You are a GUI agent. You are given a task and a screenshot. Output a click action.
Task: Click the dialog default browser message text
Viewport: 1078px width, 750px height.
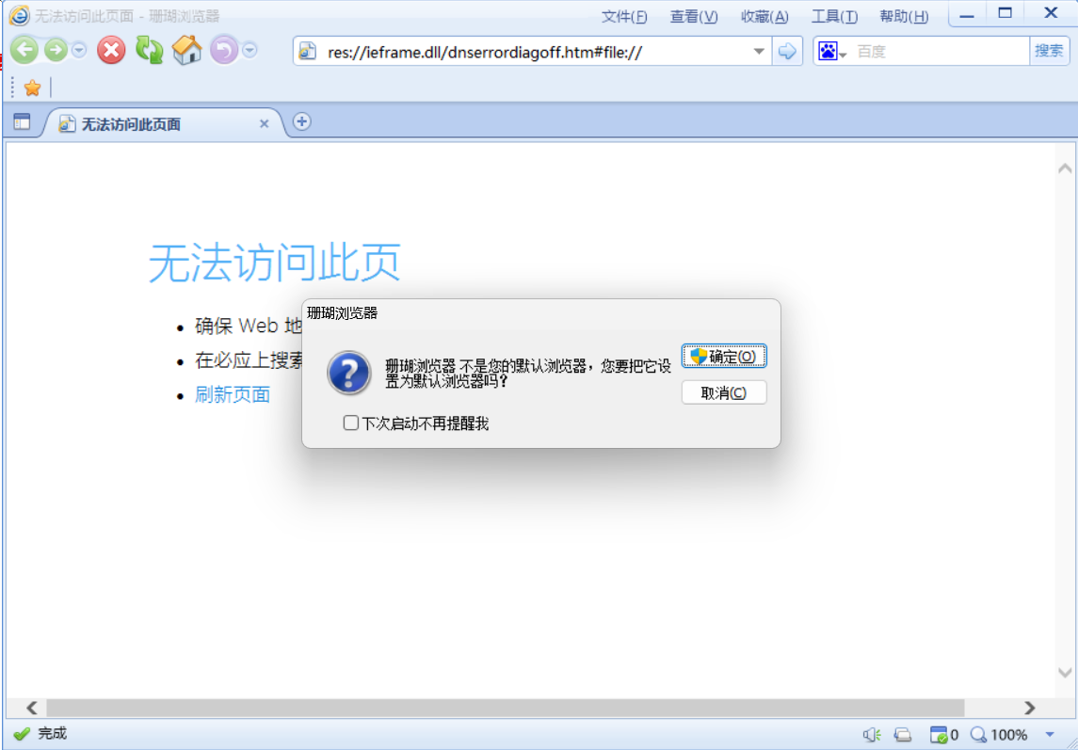tap(527, 374)
